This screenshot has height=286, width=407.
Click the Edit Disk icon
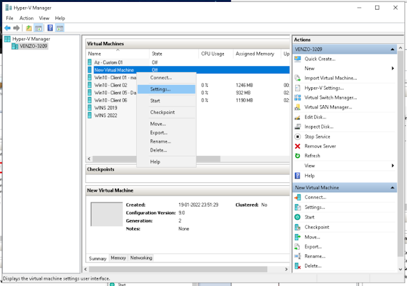point(298,117)
